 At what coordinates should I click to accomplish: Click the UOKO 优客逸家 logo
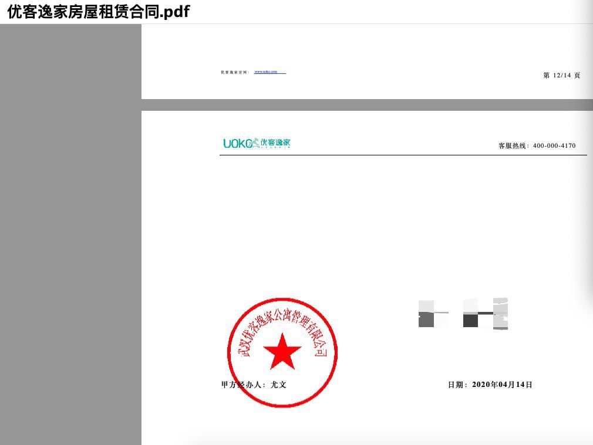pos(257,142)
